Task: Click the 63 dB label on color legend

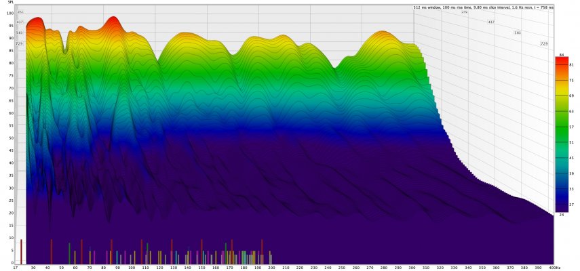Action: pyautogui.click(x=571, y=111)
